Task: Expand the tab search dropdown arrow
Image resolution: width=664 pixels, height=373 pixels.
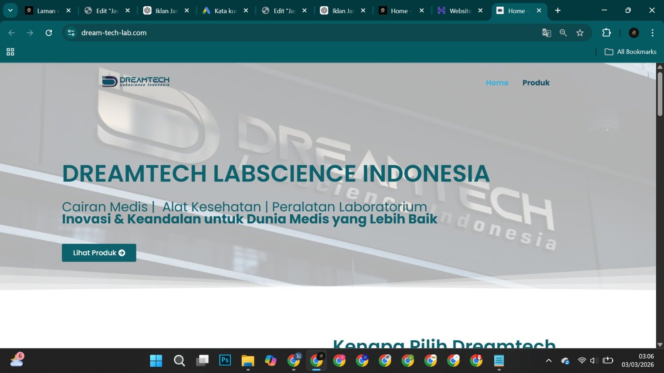Action: (10, 10)
